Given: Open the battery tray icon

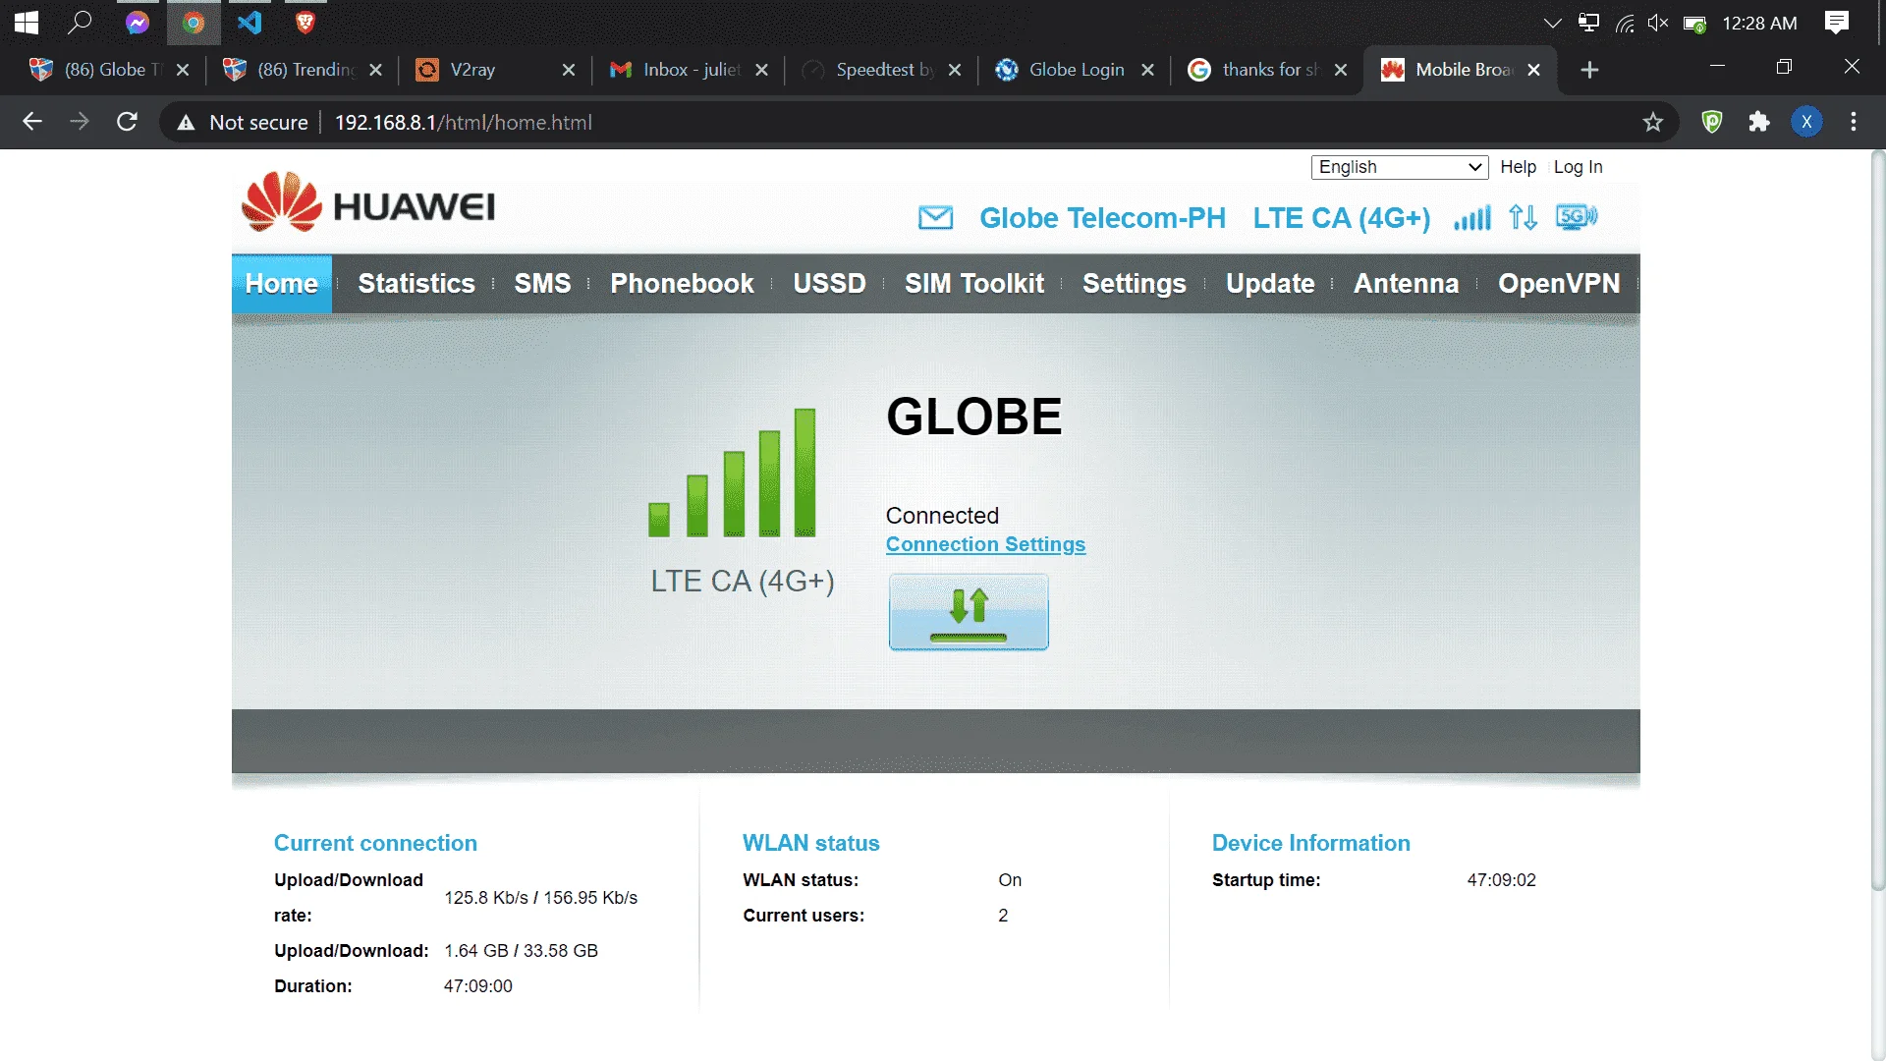Looking at the screenshot, I should pos(1694,23).
